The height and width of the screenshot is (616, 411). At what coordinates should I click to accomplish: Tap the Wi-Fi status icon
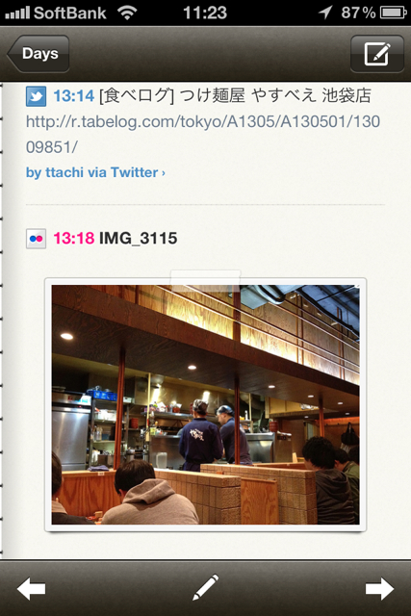[x=127, y=13]
